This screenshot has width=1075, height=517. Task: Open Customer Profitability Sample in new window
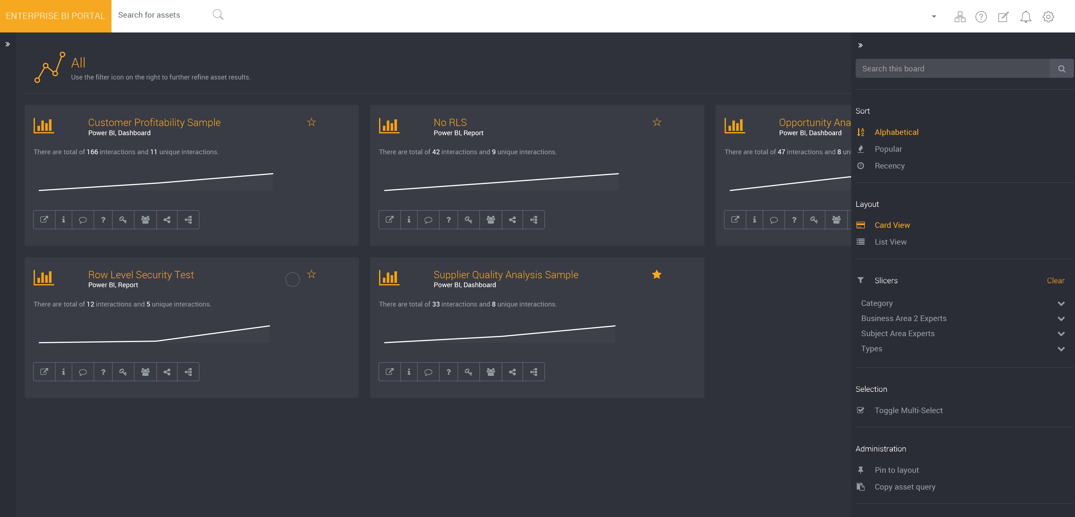(x=44, y=219)
